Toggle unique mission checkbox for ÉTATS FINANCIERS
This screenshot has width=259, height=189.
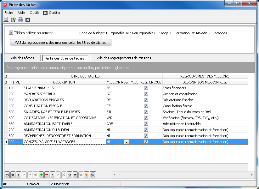[x=146, y=88]
